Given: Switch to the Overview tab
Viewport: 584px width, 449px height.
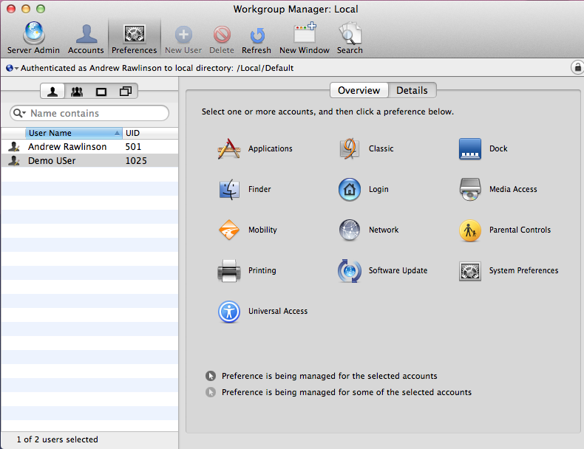Looking at the screenshot, I should tap(359, 90).
